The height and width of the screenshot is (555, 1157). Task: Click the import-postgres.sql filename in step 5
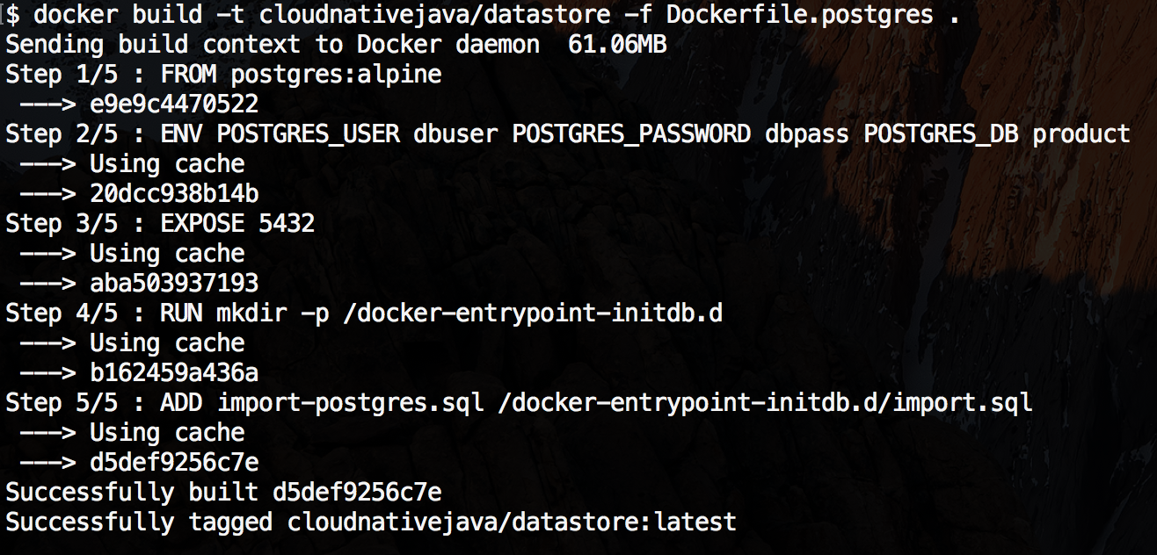click(x=350, y=403)
